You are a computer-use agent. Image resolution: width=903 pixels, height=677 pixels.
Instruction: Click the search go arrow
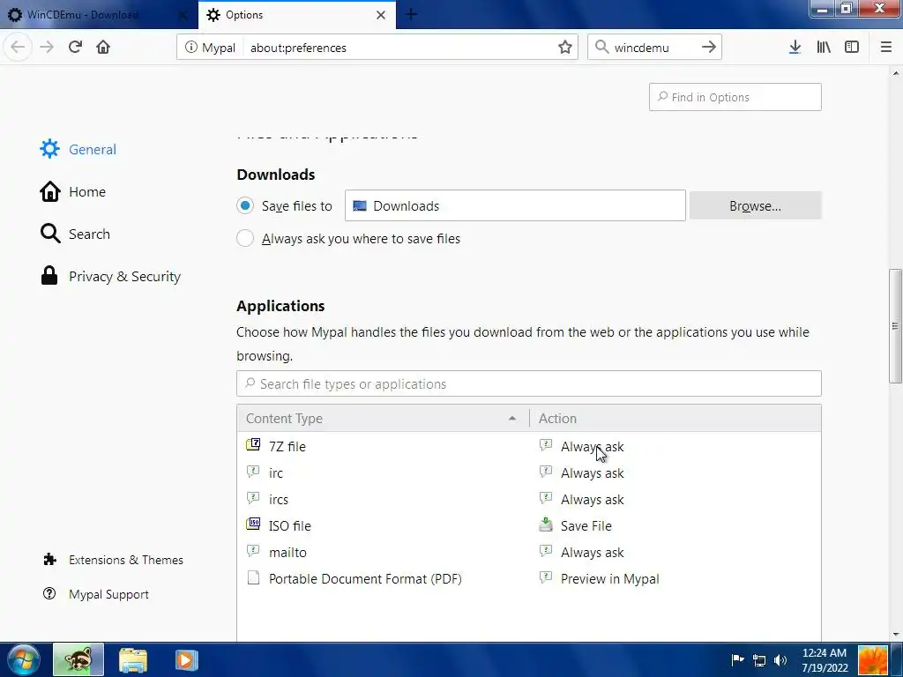708,48
